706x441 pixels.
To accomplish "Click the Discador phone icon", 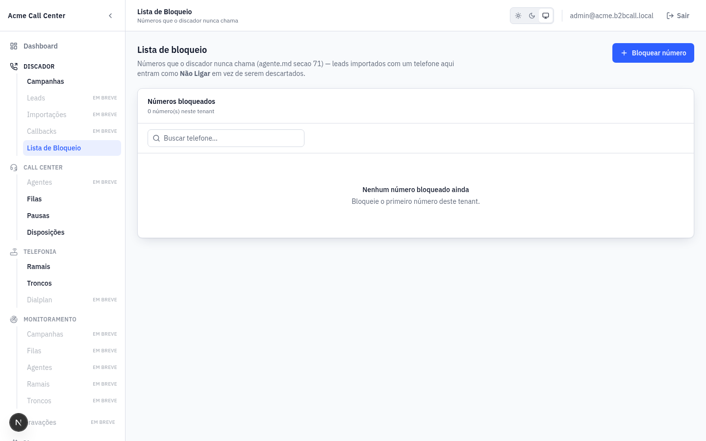I will point(14,67).
